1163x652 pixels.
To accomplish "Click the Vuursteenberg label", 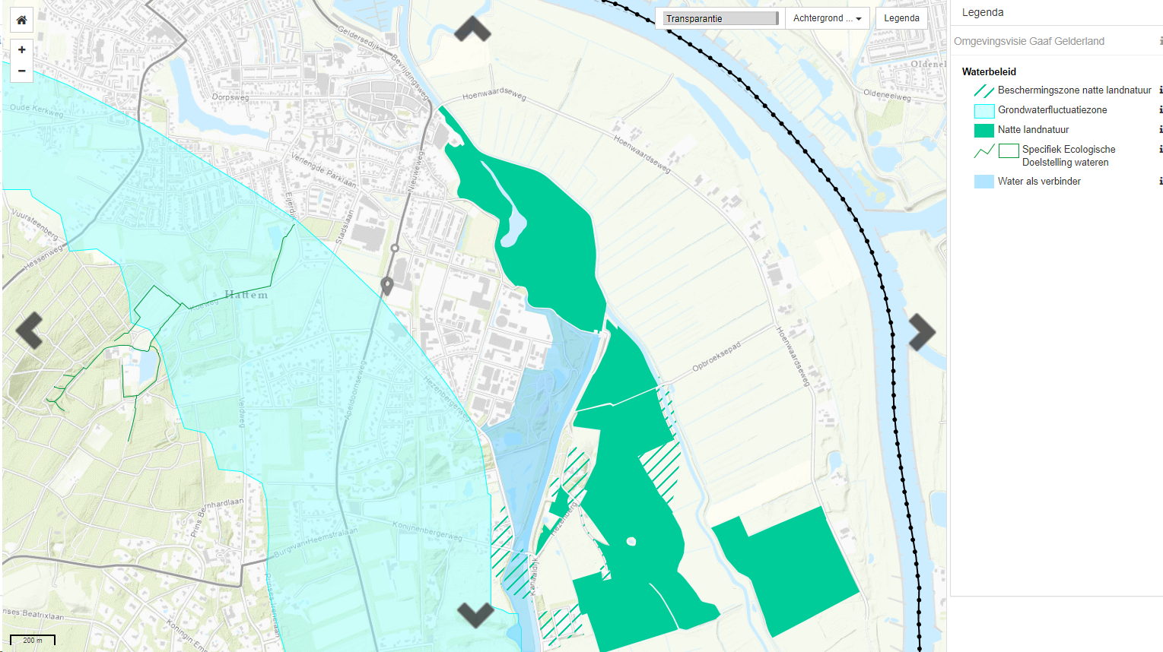I will [36, 225].
